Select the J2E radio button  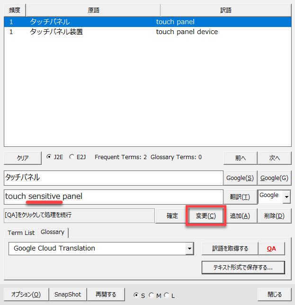click(49, 157)
